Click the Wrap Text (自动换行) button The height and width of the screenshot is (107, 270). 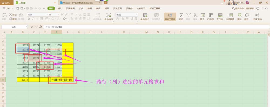109,17
